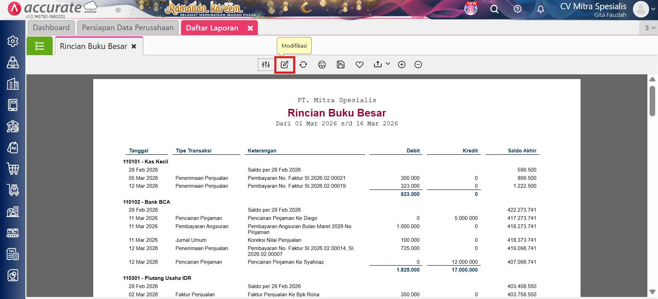The image size is (658, 299).
Task: Print the Rincian Buku Besar report
Action: (322, 64)
